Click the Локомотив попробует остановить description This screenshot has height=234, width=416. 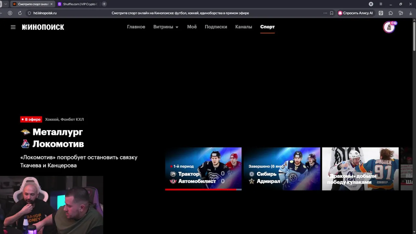tap(79, 161)
